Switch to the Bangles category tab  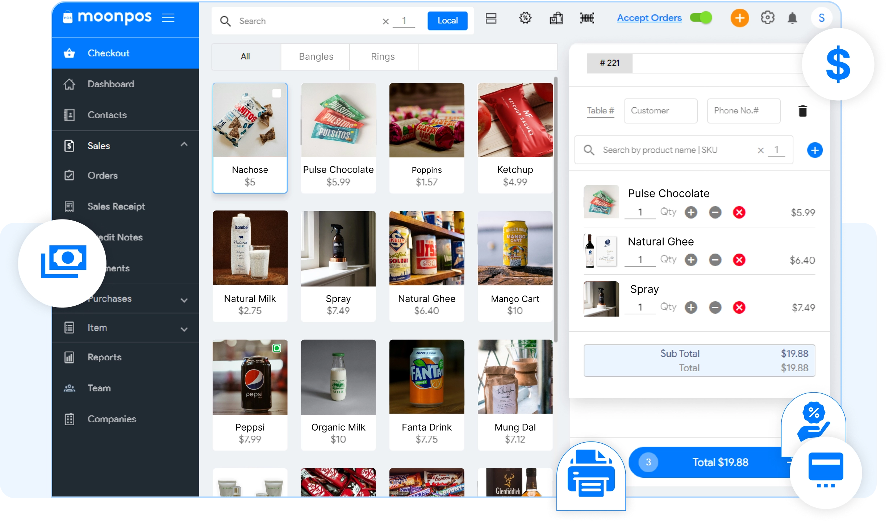click(316, 57)
